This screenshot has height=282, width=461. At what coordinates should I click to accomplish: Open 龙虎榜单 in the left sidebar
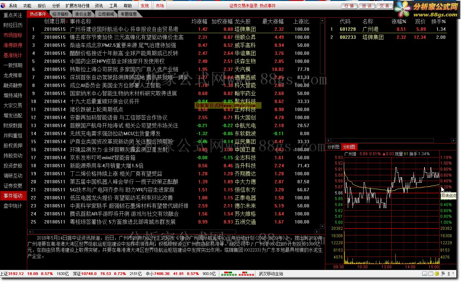[13, 75]
